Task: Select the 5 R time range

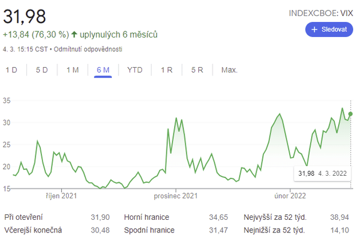Action: click(197, 70)
